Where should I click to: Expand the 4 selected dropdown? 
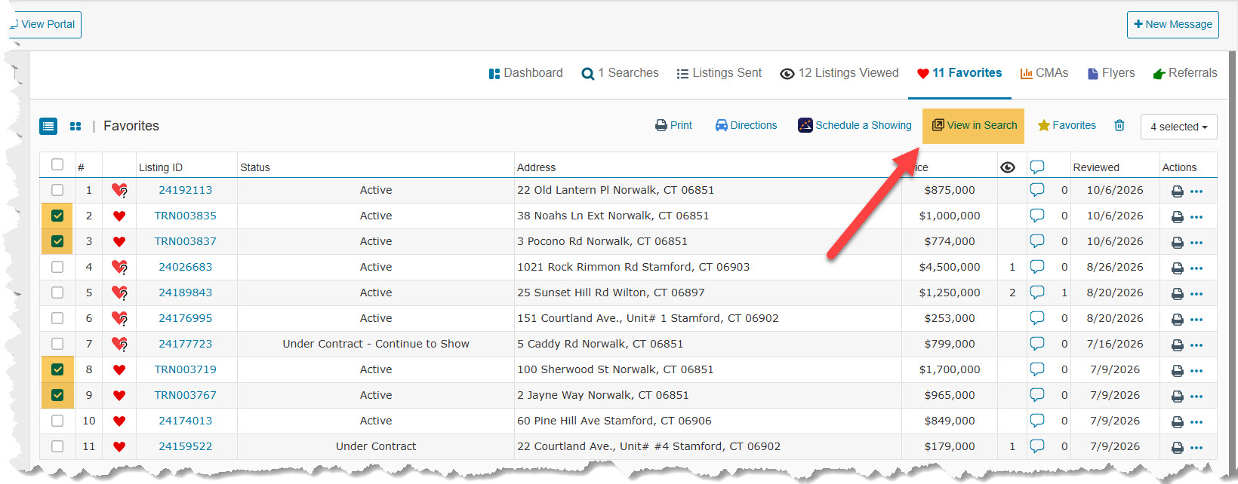point(1178,127)
